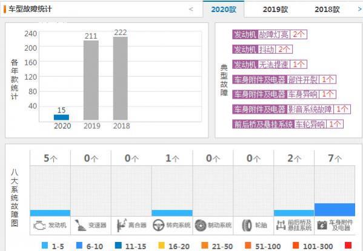The width and height of the screenshot is (363, 251).
Task: Open the 发动机 抖动 fault tag
Action: click(262, 49)
